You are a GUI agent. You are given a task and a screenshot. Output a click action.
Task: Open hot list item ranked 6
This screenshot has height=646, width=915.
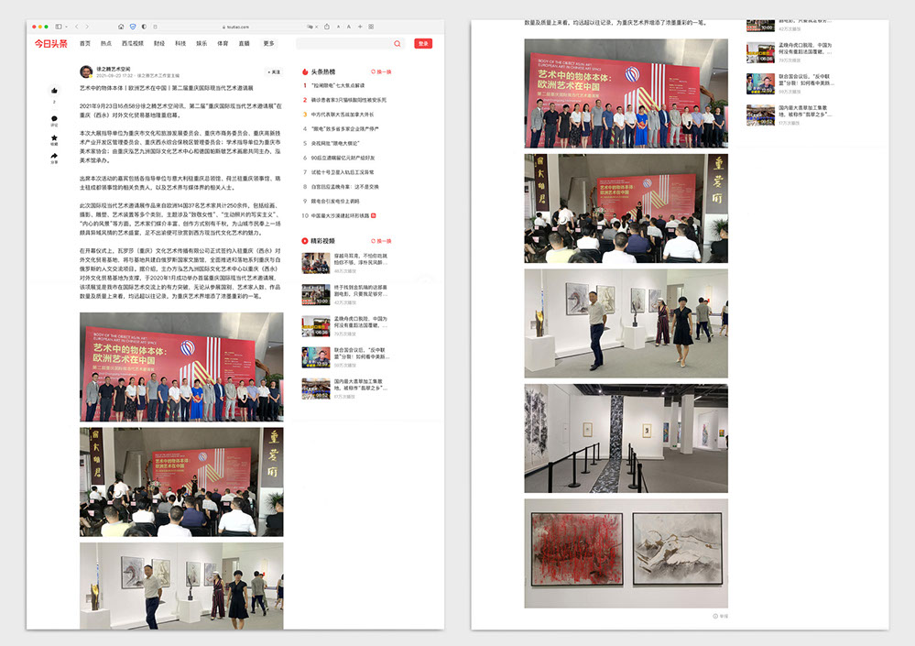339,158
